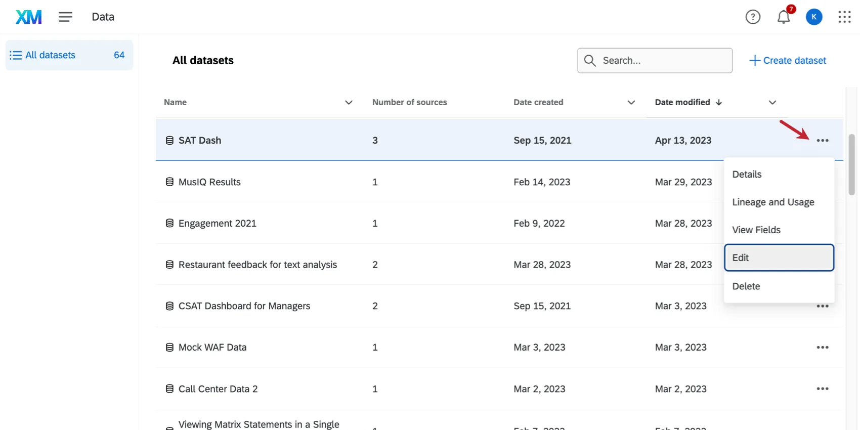Open the notifications bell
Viewport: 860px width, 430px height.
click(x=783, y=17)
